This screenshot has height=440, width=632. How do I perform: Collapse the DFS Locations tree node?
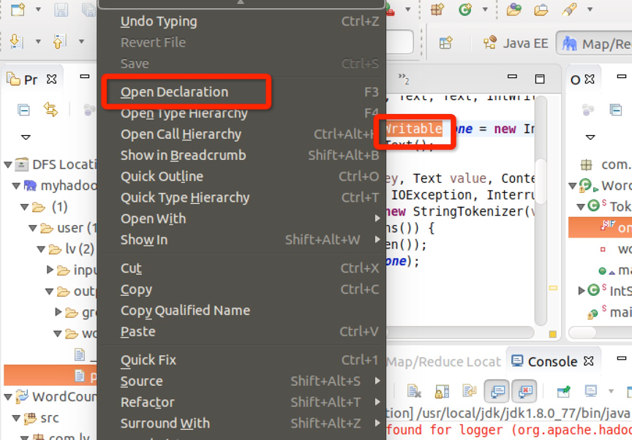(x=8, y=164)
